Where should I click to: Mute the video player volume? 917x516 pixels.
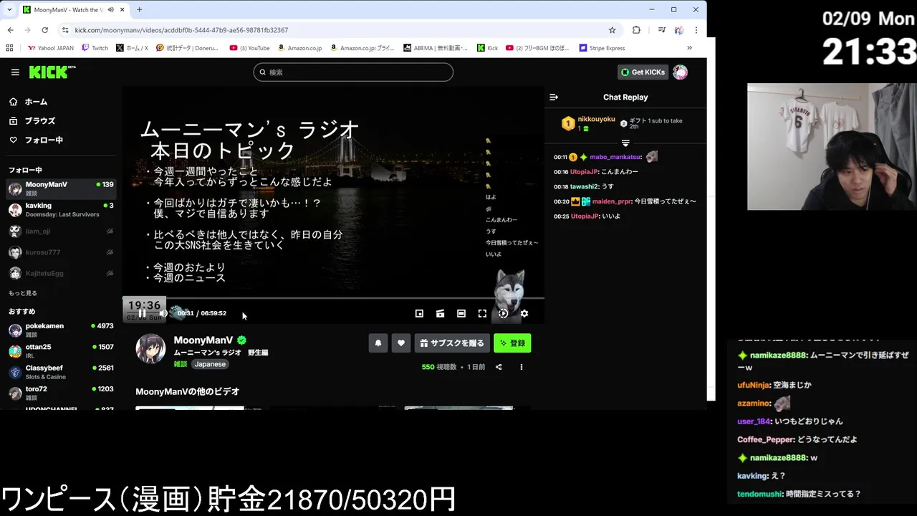pos(163,313)
